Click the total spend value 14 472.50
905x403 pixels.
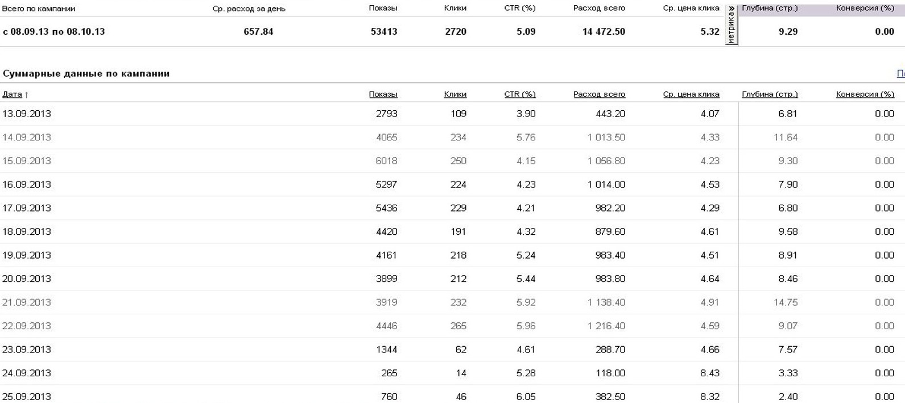tap(604, 32)
